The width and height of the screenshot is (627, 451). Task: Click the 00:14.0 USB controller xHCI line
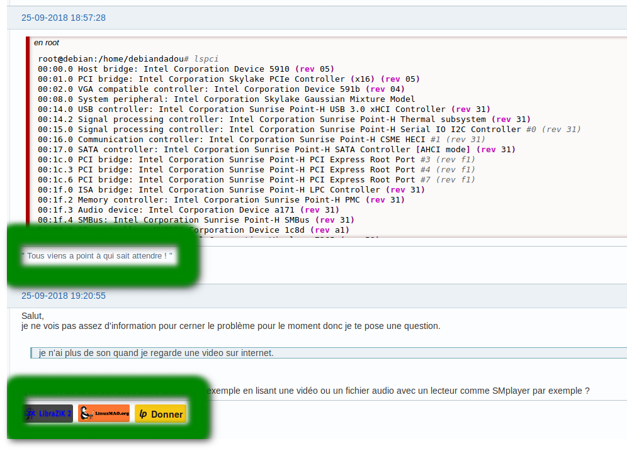264,109
